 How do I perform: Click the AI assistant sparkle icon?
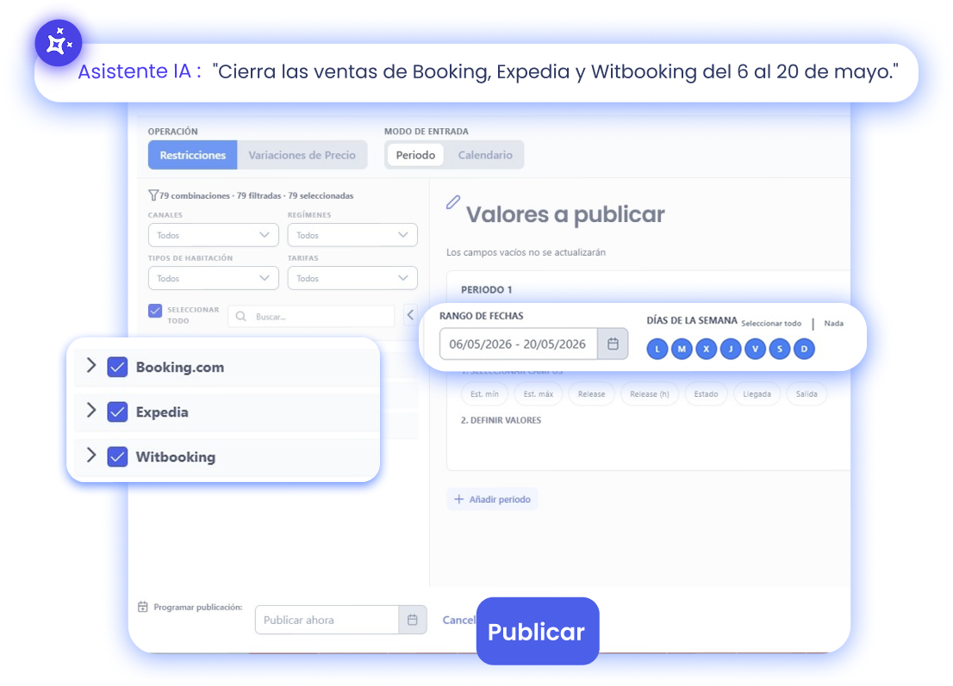[x=59, y=44]
